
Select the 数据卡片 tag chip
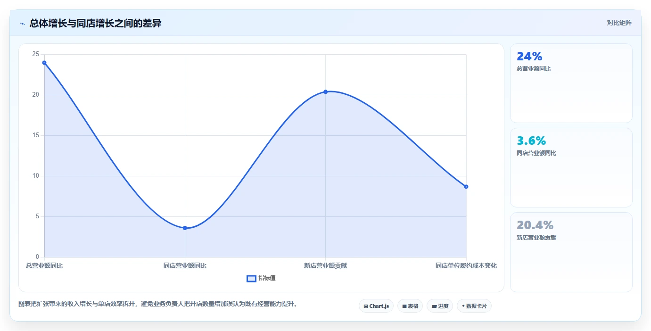(474, 306)
